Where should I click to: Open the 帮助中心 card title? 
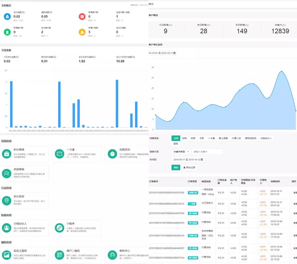(x=124, y=251)
